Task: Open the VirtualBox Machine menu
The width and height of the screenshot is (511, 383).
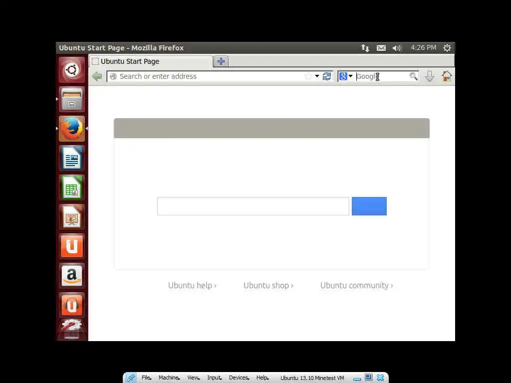Action: [x=169, y=378]
